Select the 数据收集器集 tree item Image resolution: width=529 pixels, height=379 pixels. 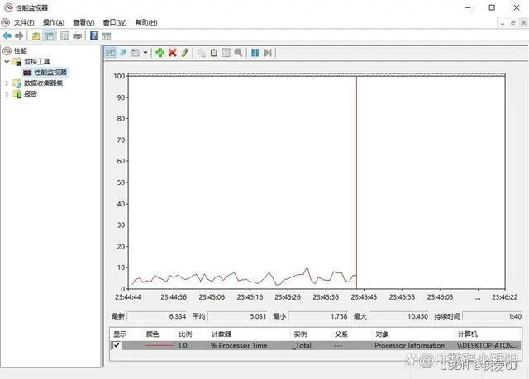[x=43, y=83]
